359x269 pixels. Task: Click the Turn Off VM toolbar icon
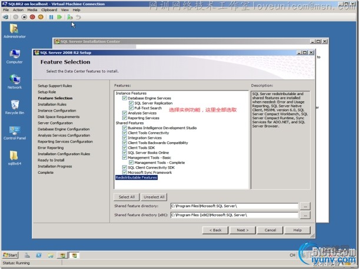(x=24, y=17)
